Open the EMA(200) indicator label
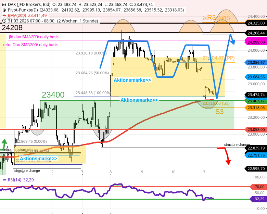Viewport: 267px width, 214px height. coord(16,15)
